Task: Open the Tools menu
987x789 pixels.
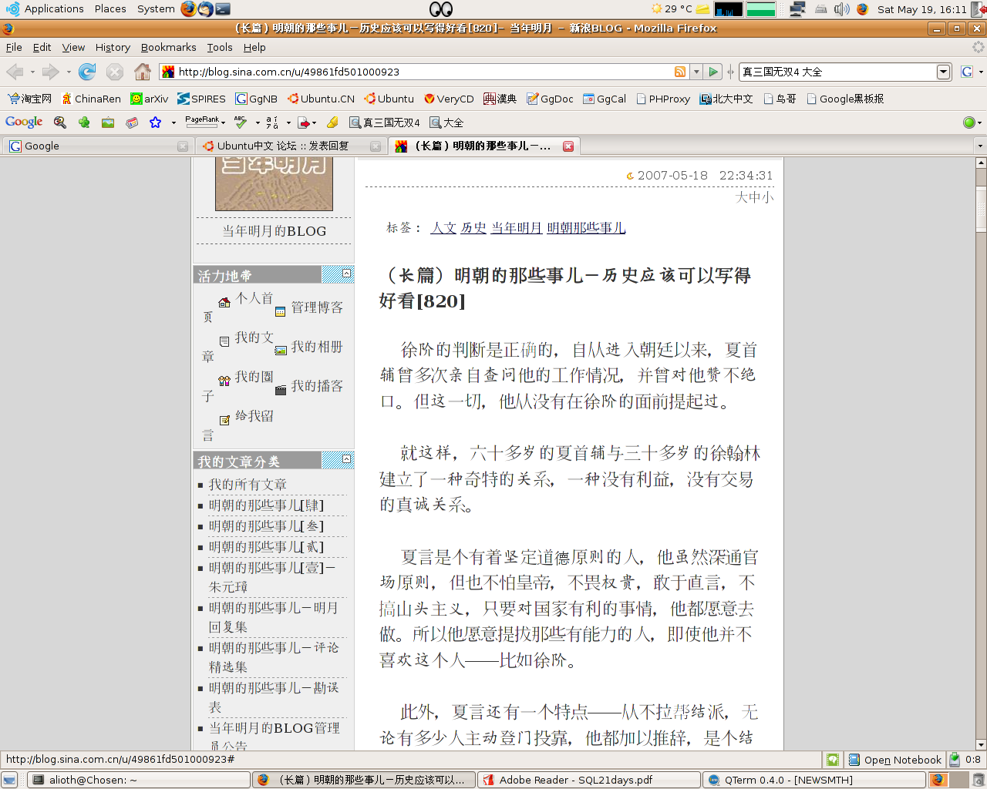Action: [219, 47]
